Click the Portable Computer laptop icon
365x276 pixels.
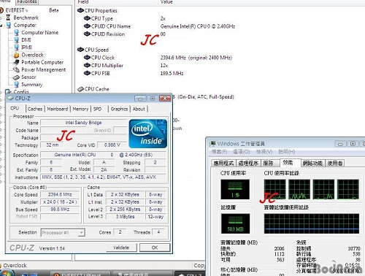click(16, 62)
